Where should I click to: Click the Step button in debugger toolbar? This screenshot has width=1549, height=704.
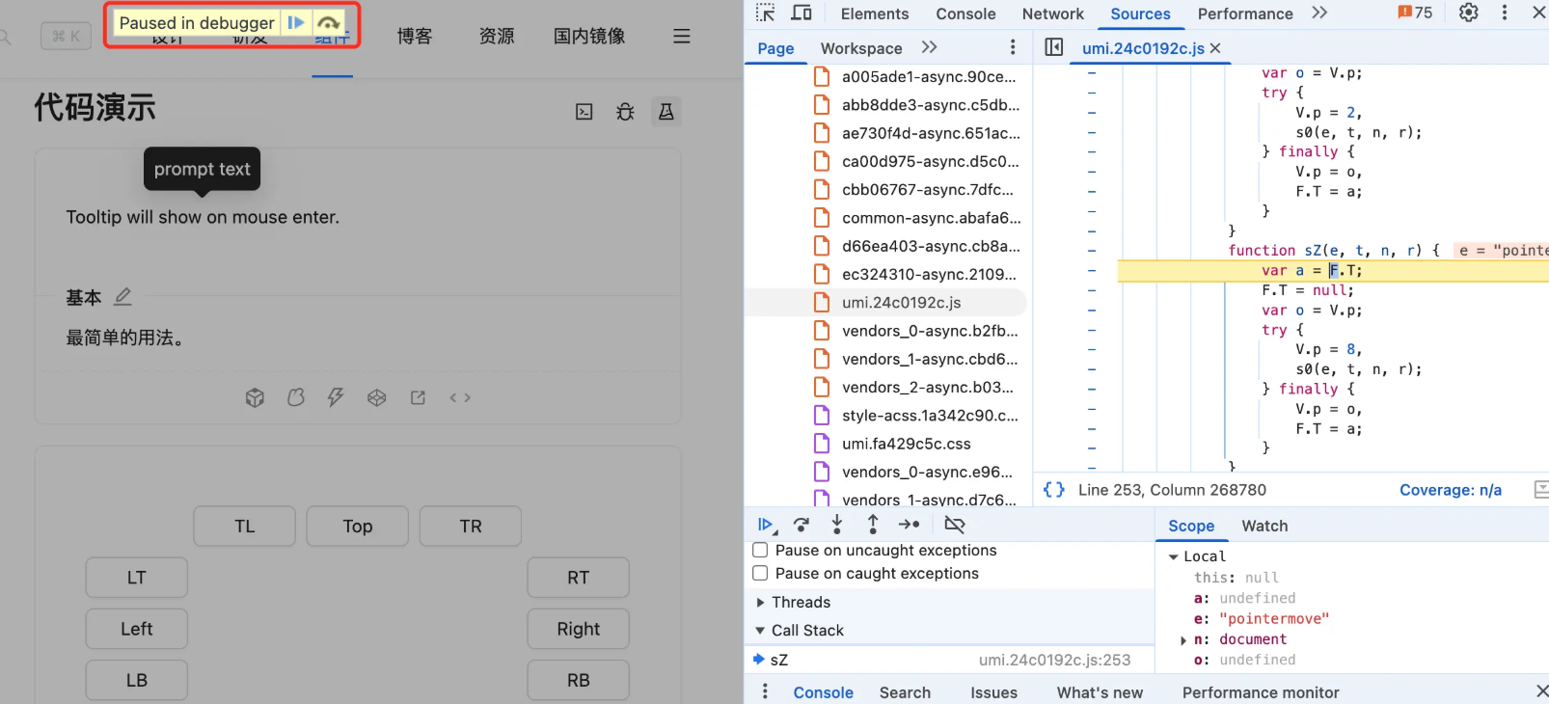click(x=909, y=525)
